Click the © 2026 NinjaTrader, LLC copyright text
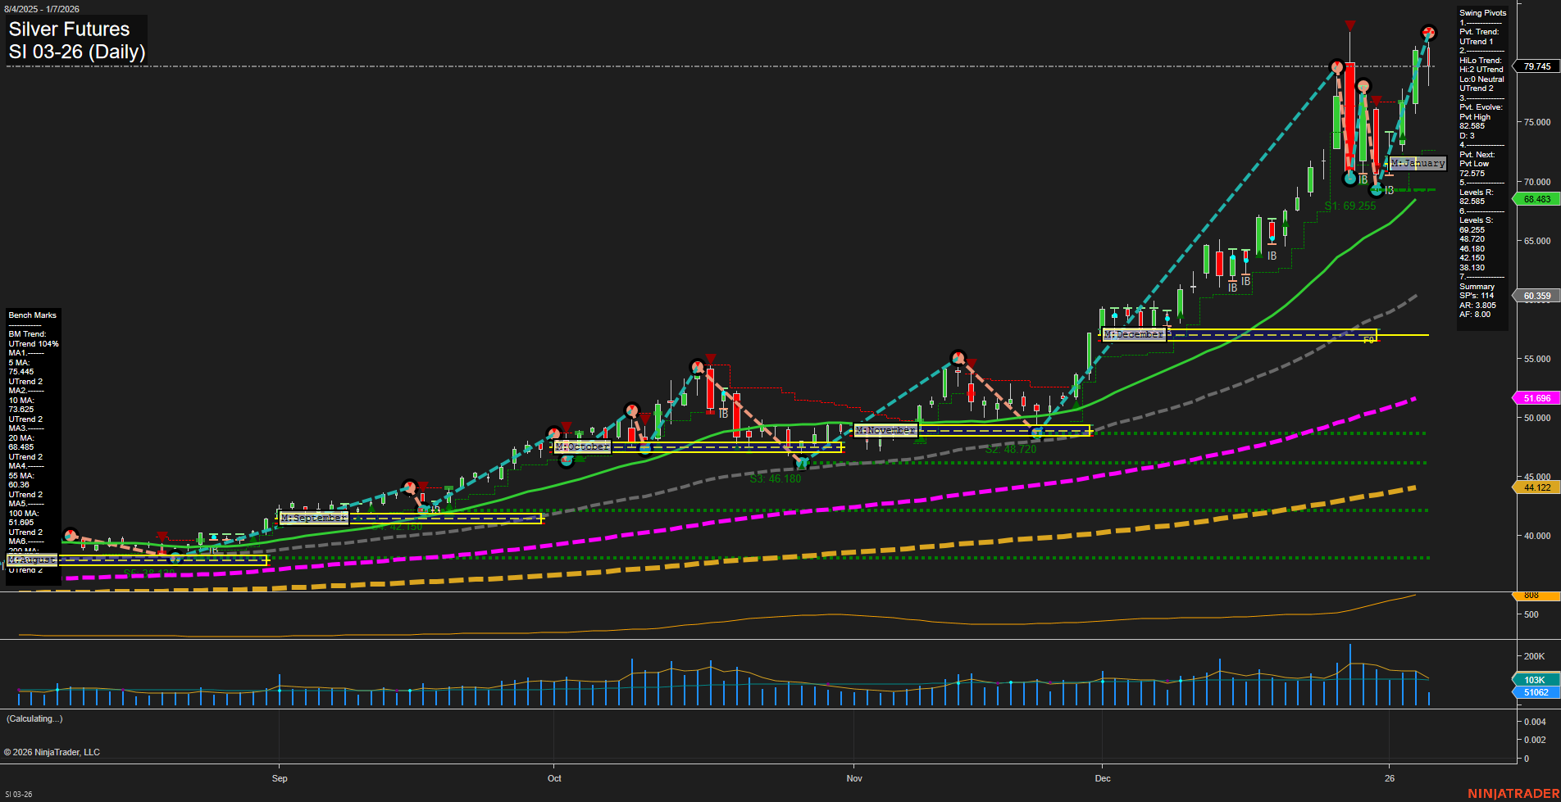This screenshot has width=1561, height=802. click(x=53, y=752)
